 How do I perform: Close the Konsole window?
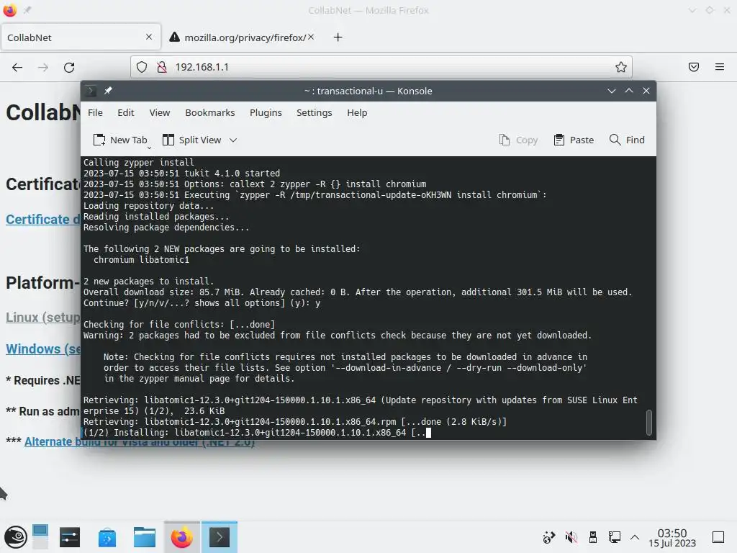pos(646,91)
